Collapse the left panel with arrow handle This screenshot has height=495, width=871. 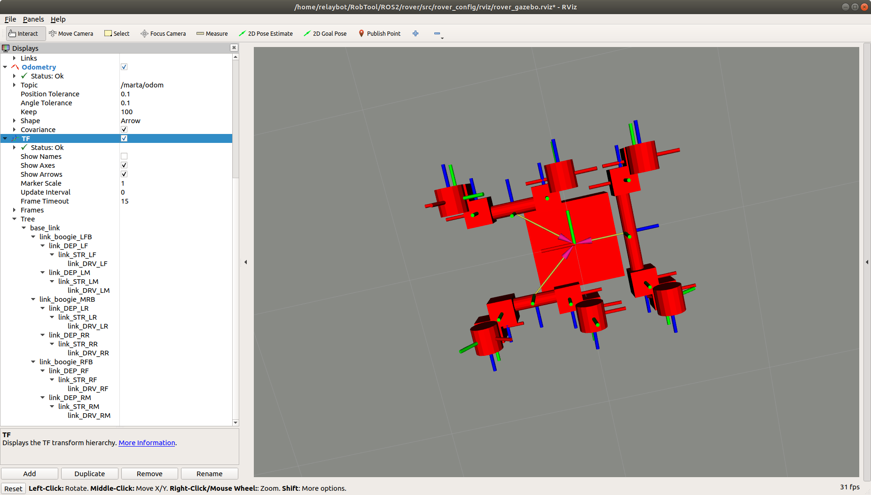pos(245,262)
